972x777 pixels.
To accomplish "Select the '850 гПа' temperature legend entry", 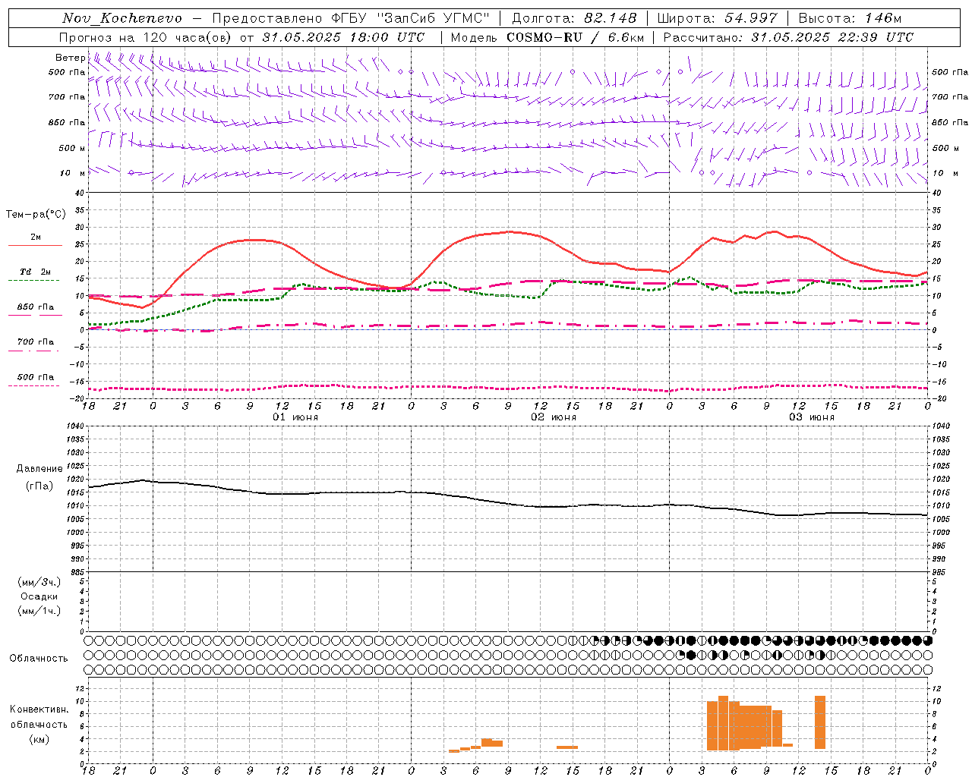I will tap(36, 307).
